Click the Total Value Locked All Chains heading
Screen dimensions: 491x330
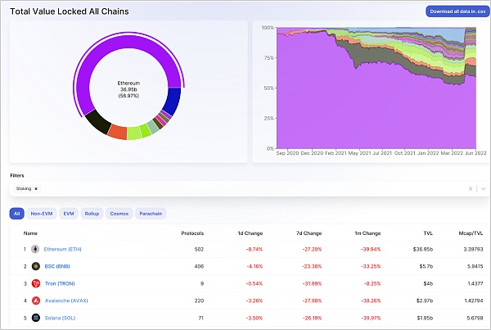(70, 11)
